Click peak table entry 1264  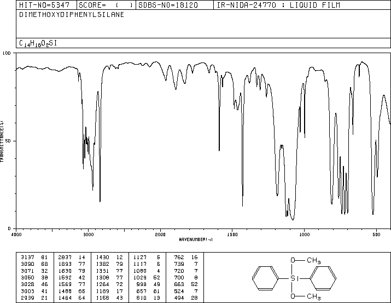pos(102,284)
